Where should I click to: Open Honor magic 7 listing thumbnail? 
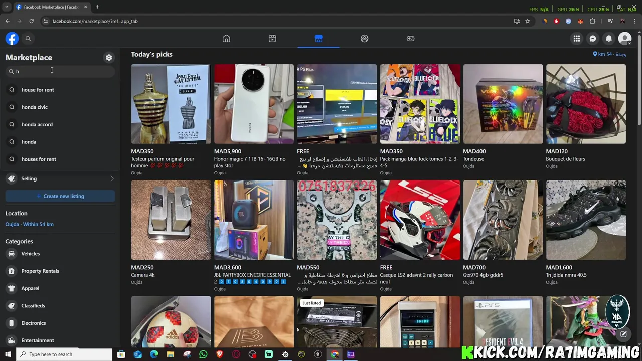254,104
